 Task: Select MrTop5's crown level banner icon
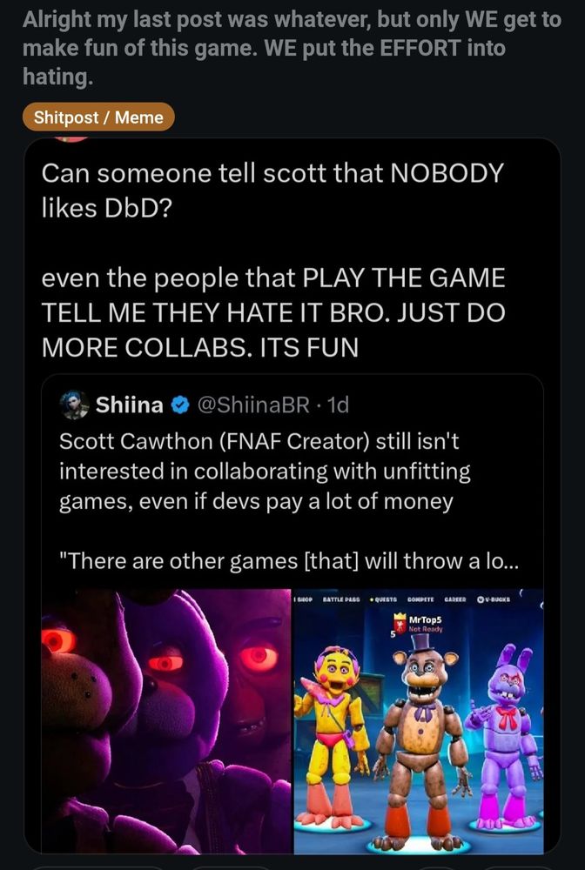pos(400,626)
